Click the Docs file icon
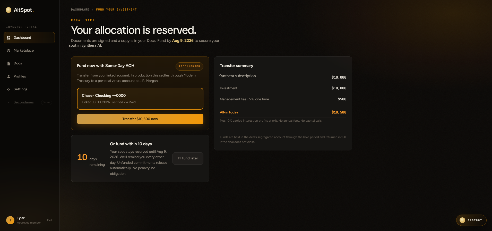Screen dimensions: 492x231 click(8, 63)
